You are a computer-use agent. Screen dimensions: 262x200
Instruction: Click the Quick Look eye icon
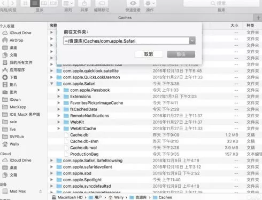point(133,3)
